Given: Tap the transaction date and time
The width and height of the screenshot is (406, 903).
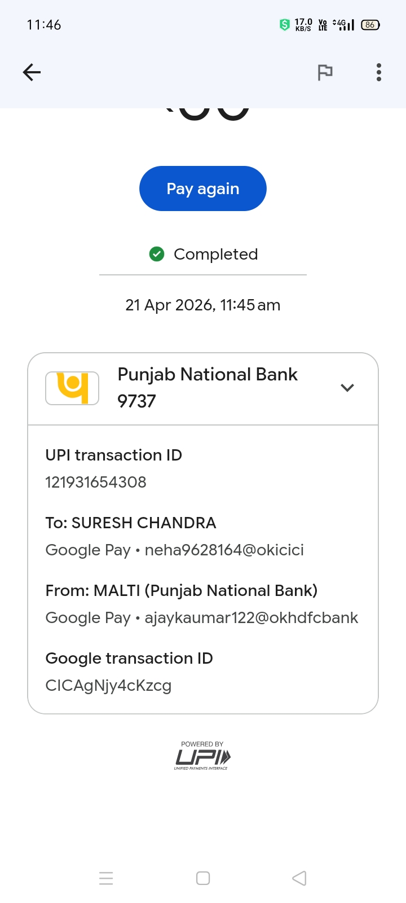Looking at the screenshot, I should coord(203,305).
